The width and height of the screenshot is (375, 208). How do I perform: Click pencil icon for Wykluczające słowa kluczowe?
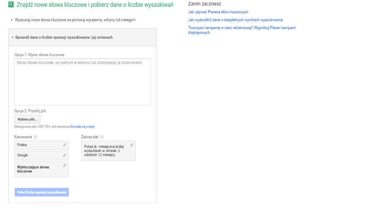point(65,166)
